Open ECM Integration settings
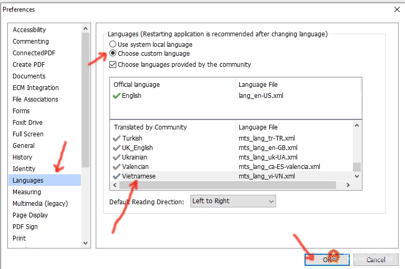The width and height of the screenshot is (405, 269). (36, 88)
